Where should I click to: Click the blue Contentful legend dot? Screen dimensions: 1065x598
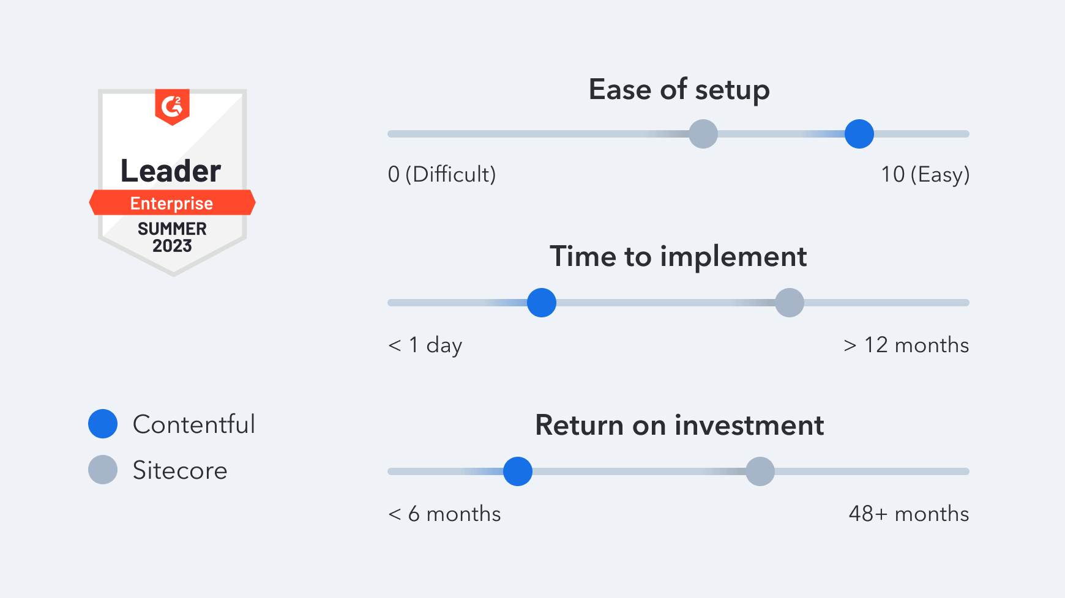103,424
